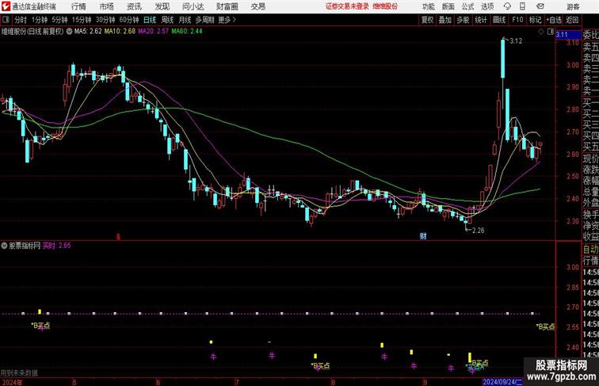Open the 交易 menu
This screenshot has width=599, height=386.
(258, 6)
